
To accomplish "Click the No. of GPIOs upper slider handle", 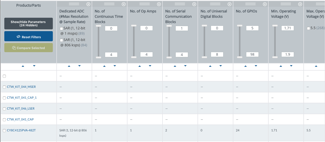I will coord(239,26).
